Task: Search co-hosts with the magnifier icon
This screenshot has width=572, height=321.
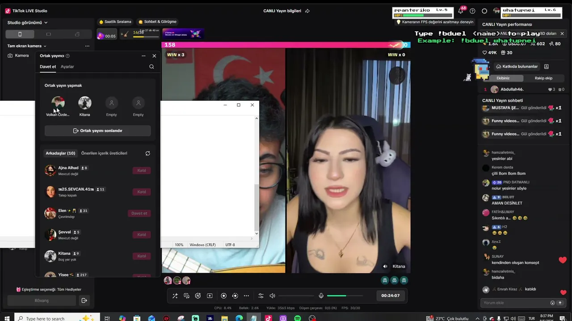Action: point(151,66)
